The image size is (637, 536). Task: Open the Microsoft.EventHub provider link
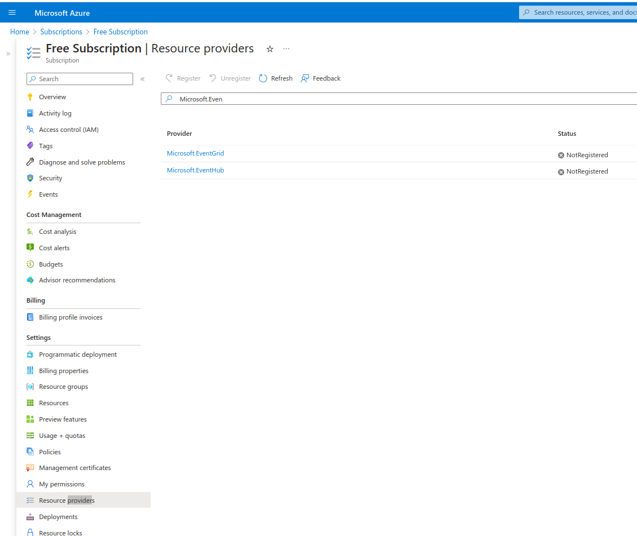pos(195,170)
